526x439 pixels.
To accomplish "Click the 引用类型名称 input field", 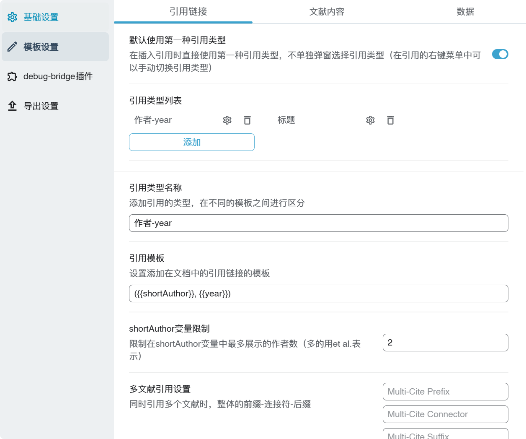I will tap(318, 223).
